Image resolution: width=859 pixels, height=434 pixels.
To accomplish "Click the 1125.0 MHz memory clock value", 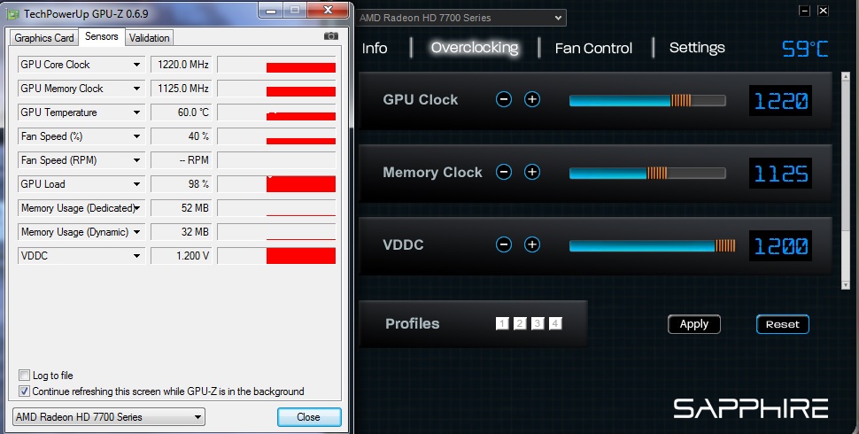I will pyautogui.click(x=182, y=89).
